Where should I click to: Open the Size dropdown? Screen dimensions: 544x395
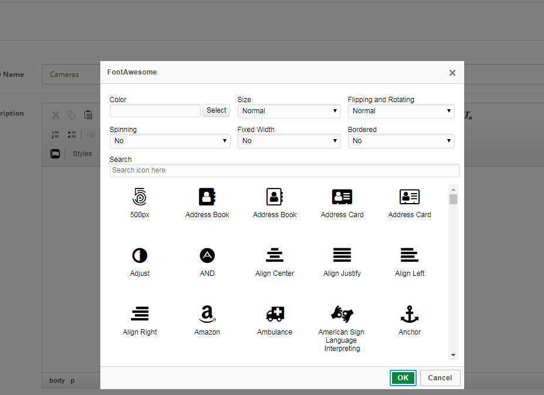(x=289, y=111)
